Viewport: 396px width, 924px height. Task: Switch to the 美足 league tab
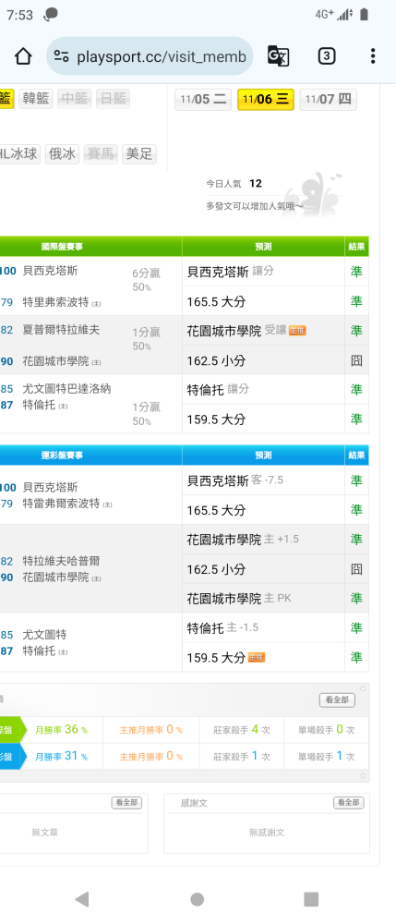pos(138,154)
